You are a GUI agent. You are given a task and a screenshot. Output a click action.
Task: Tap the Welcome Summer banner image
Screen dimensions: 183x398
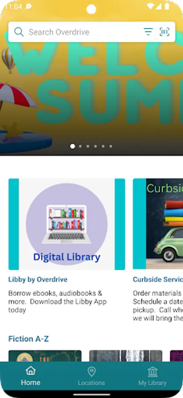click(x=91, y=78)
